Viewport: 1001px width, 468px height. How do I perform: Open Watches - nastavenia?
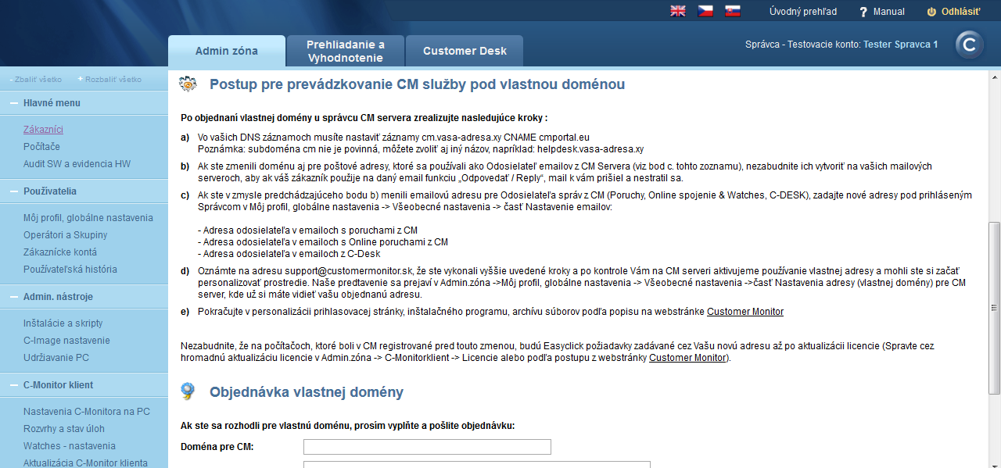pyautogui.click(x=70, y=446)
